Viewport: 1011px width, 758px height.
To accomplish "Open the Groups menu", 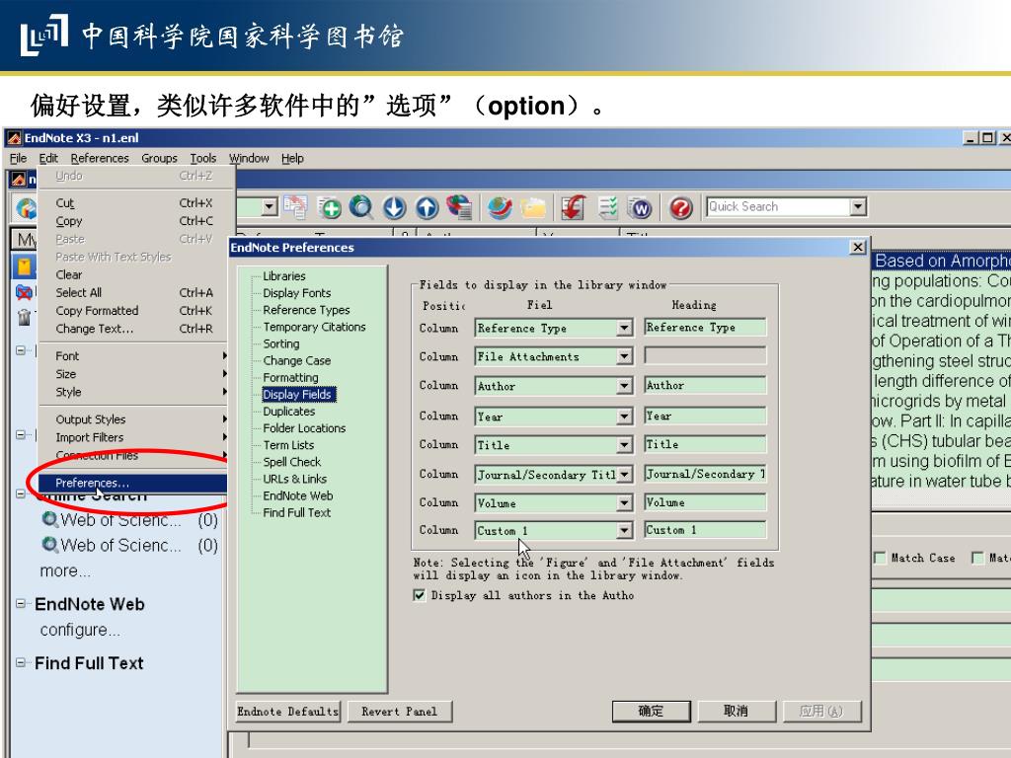I will pos(159,158).
